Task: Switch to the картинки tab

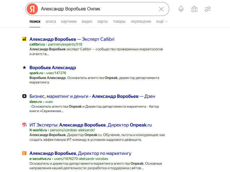Action: (x=68, y=21)
